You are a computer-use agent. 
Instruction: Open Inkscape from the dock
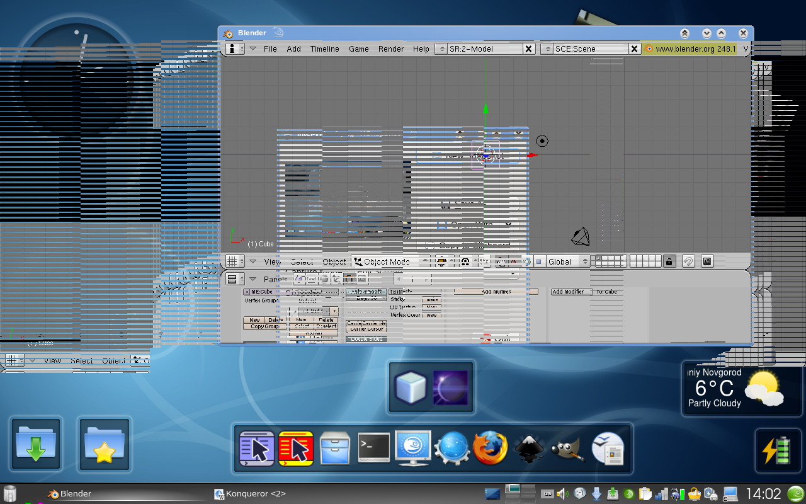click(x=529, y=449)
